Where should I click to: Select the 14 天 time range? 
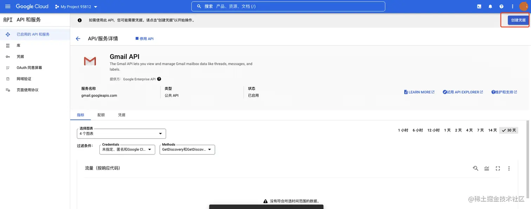pyautogui.click(x=492, y=130)
